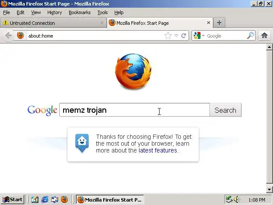Image resolution: width=273 pixels, height=205 pixels.
Task: Close the Firefox window
Action: [269, 4]
